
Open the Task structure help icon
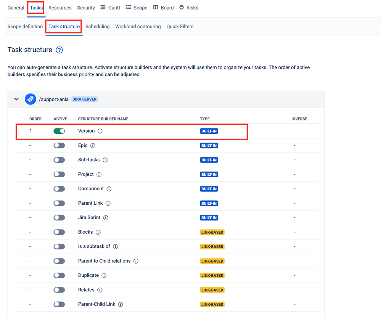59,50
